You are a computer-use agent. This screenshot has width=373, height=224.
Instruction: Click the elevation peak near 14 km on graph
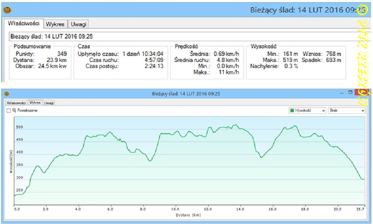(236, 125)
